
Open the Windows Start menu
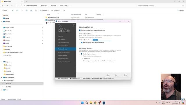[x=82, y=103]
